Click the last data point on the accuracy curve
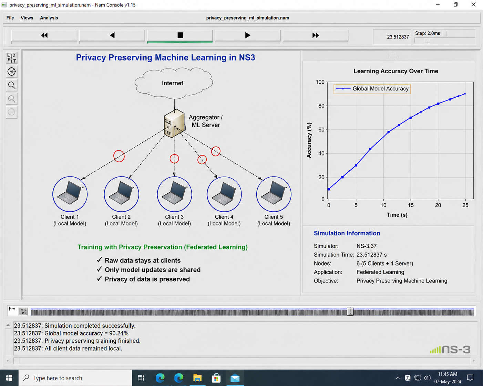 [465, 94]
